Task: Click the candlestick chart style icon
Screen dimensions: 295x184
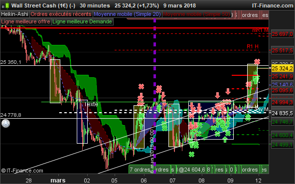Action: [x=5, y=5]
